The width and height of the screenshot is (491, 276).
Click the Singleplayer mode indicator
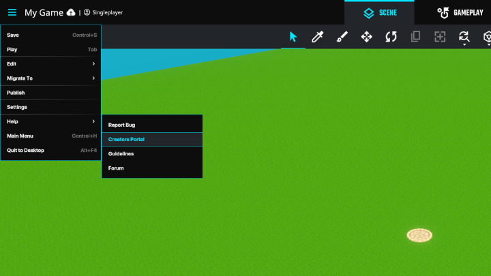point(104,12)
